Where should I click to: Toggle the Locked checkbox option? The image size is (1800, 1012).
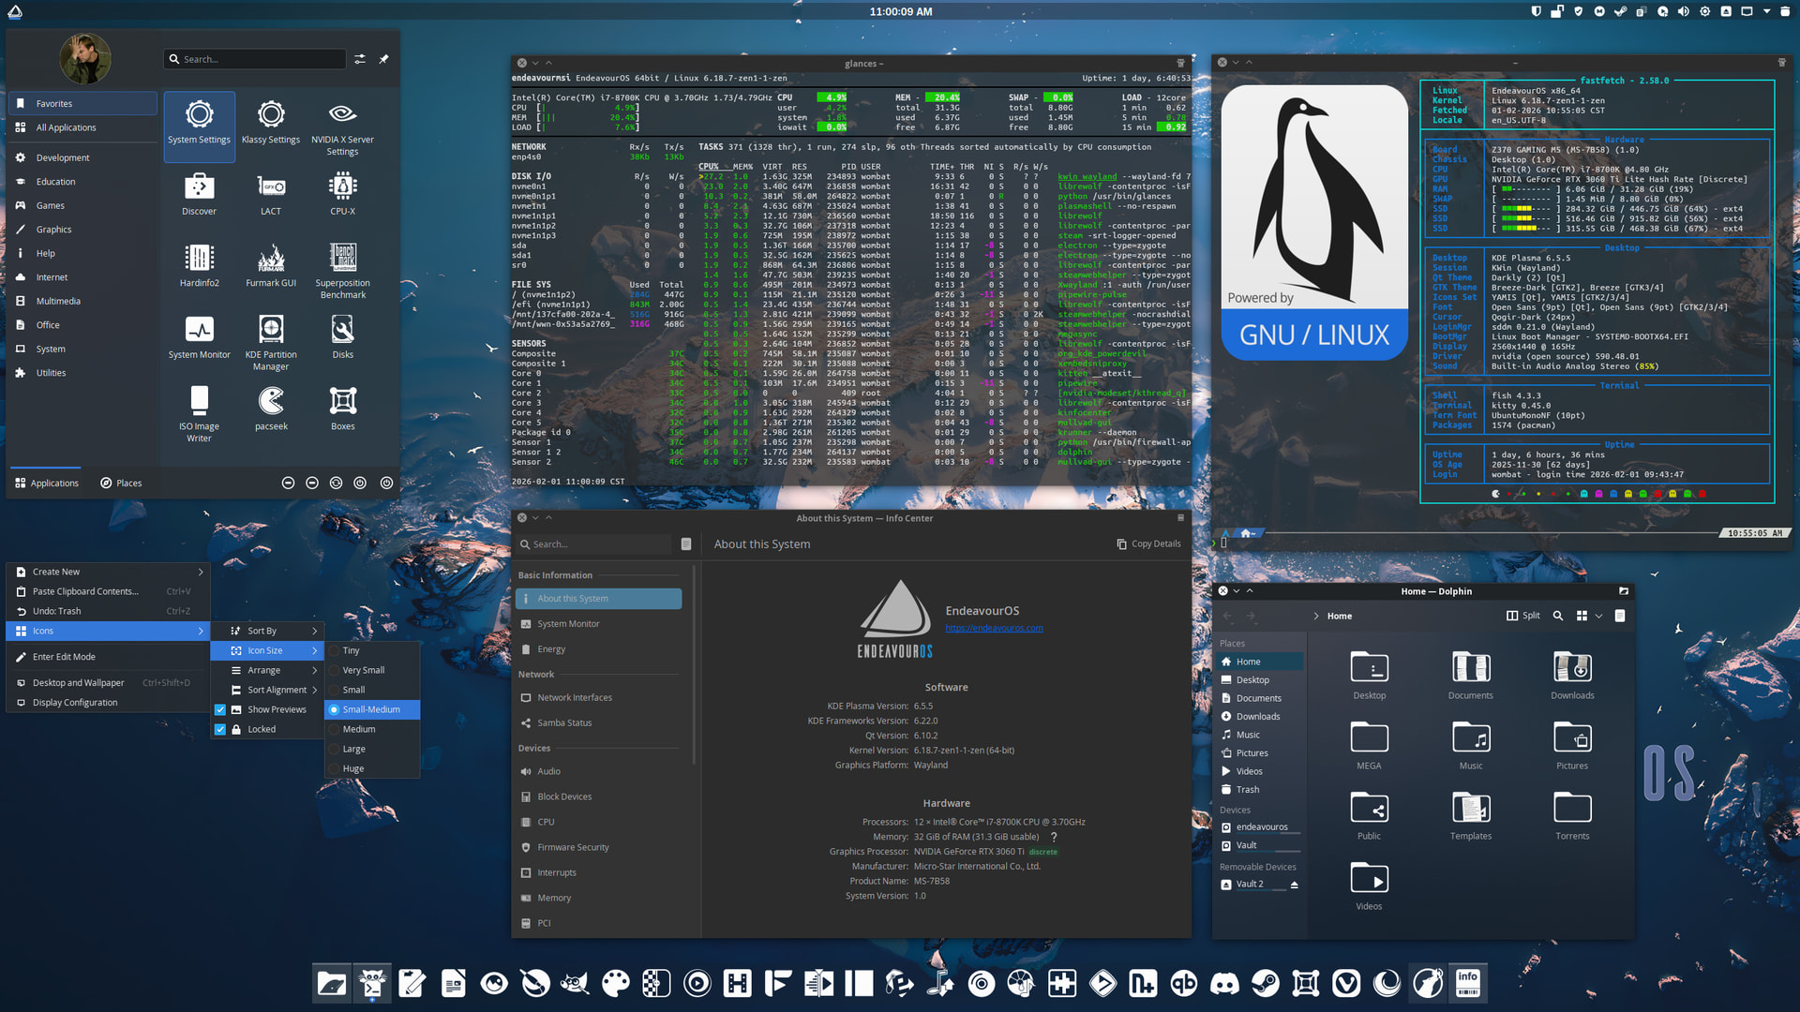[x=220, y=729]
